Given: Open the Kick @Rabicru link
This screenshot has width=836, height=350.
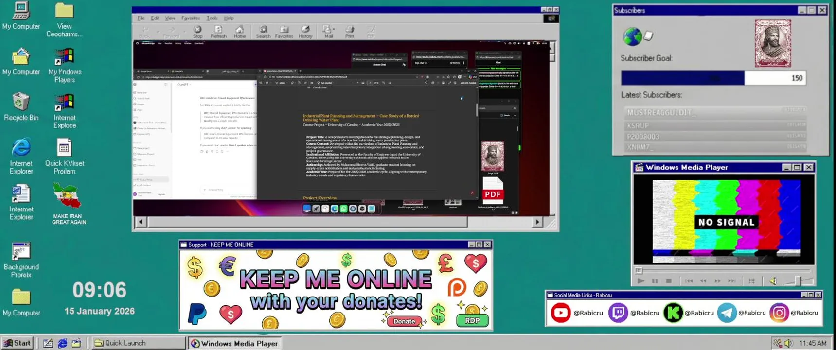Looking at the screenshot, I should coord(689,313).
